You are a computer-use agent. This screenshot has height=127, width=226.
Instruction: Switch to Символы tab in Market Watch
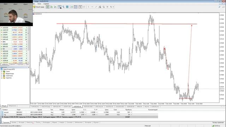[5, 65]
